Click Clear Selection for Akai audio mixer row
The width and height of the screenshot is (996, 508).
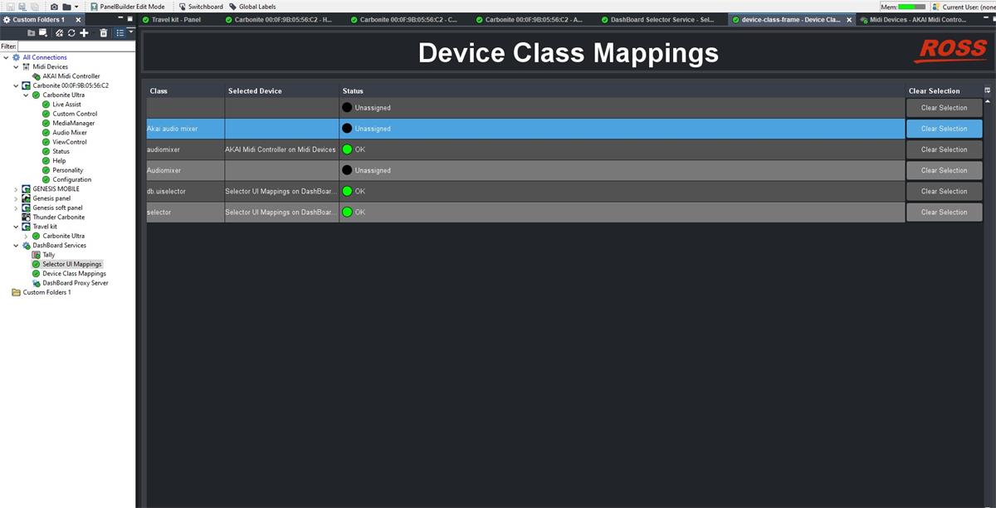[x=944, y=129]
